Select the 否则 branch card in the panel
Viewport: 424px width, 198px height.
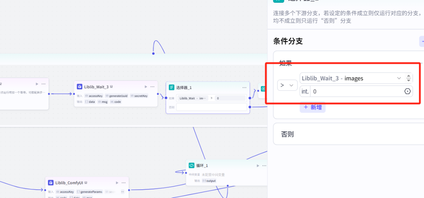point(349,134)
